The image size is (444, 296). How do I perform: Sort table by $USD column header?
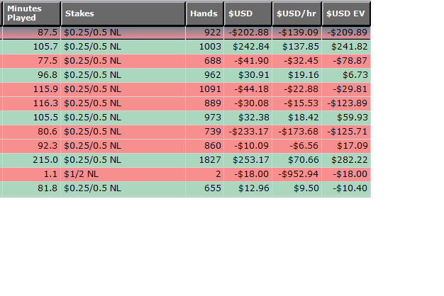[248, 13]
